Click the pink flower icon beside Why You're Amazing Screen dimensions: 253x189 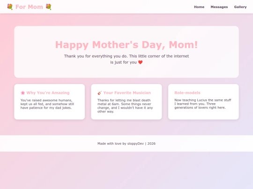click(23, 93)
